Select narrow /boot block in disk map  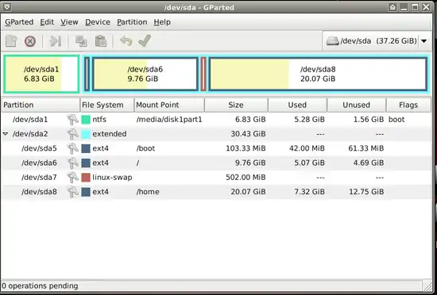tap(87, 74)
